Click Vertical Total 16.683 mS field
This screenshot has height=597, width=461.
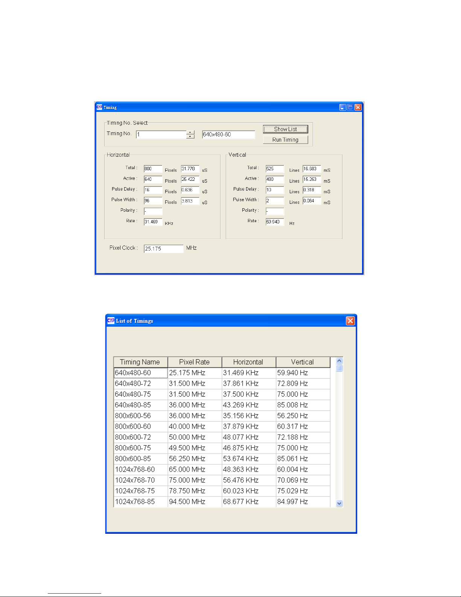pyautogui.click(x=312, y=169)
